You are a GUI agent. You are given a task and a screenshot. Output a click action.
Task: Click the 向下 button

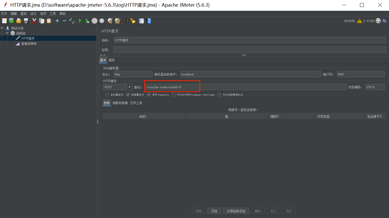click(x=289, y=211)
